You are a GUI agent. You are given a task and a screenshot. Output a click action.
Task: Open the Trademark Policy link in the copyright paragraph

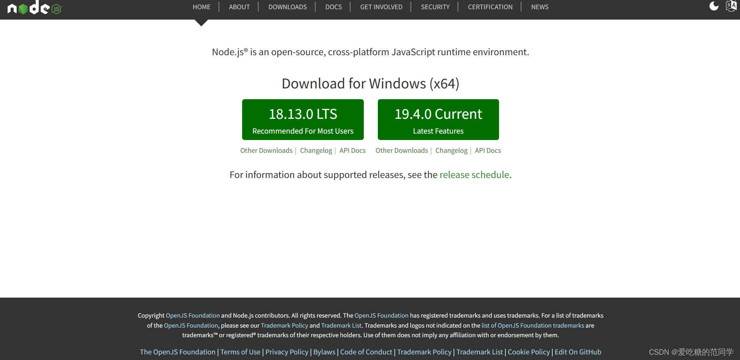click(x=285, y=326)
